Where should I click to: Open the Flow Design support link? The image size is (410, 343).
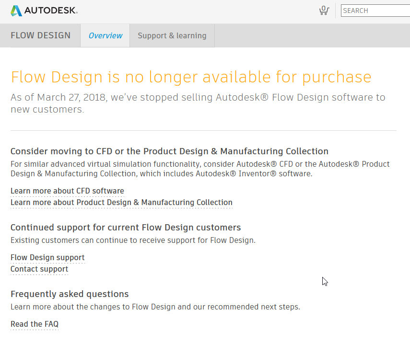coord(47,258)
